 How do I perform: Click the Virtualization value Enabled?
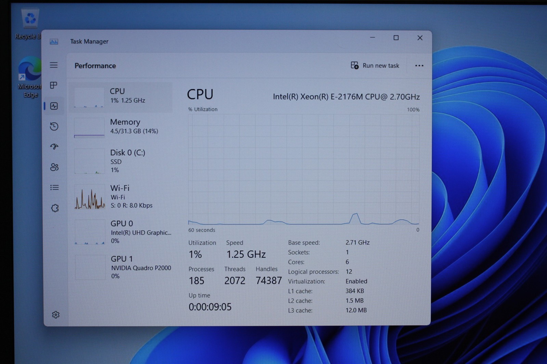(356, 281)
